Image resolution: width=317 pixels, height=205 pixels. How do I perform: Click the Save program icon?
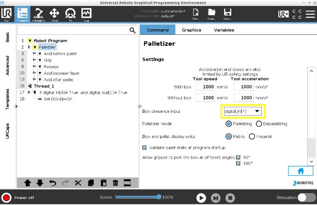[x=227, y=14]
